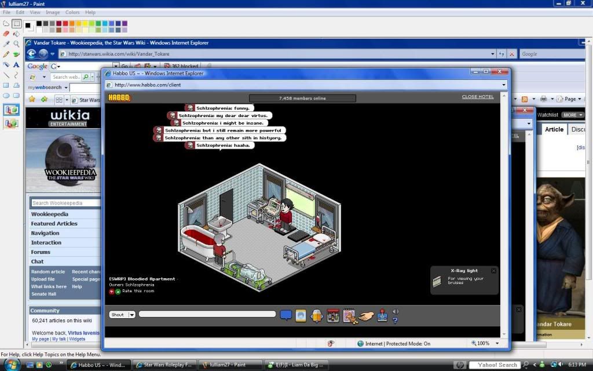Click the Habbo help question mark
This screenshot has height=371, width=593.
[395, 320]
